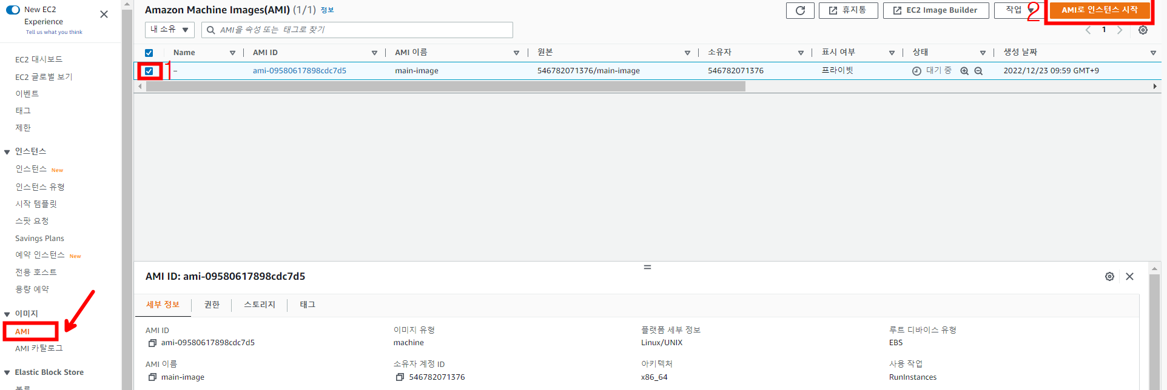1167x390 pixels.
Task: Uncheck the main-image AMI row checkbox
Action: pyautogui.click(x=149, y=71)
